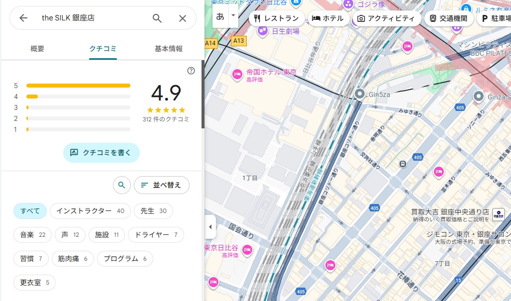
Task: Show nearby レストラン on map
Action: [276, 18]
